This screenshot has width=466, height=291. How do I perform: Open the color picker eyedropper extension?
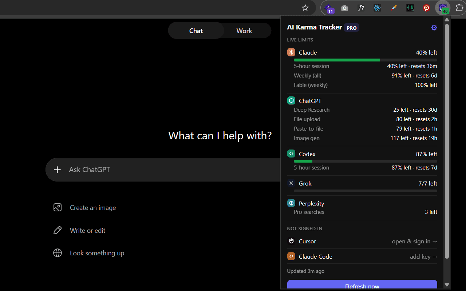point(394,8)
